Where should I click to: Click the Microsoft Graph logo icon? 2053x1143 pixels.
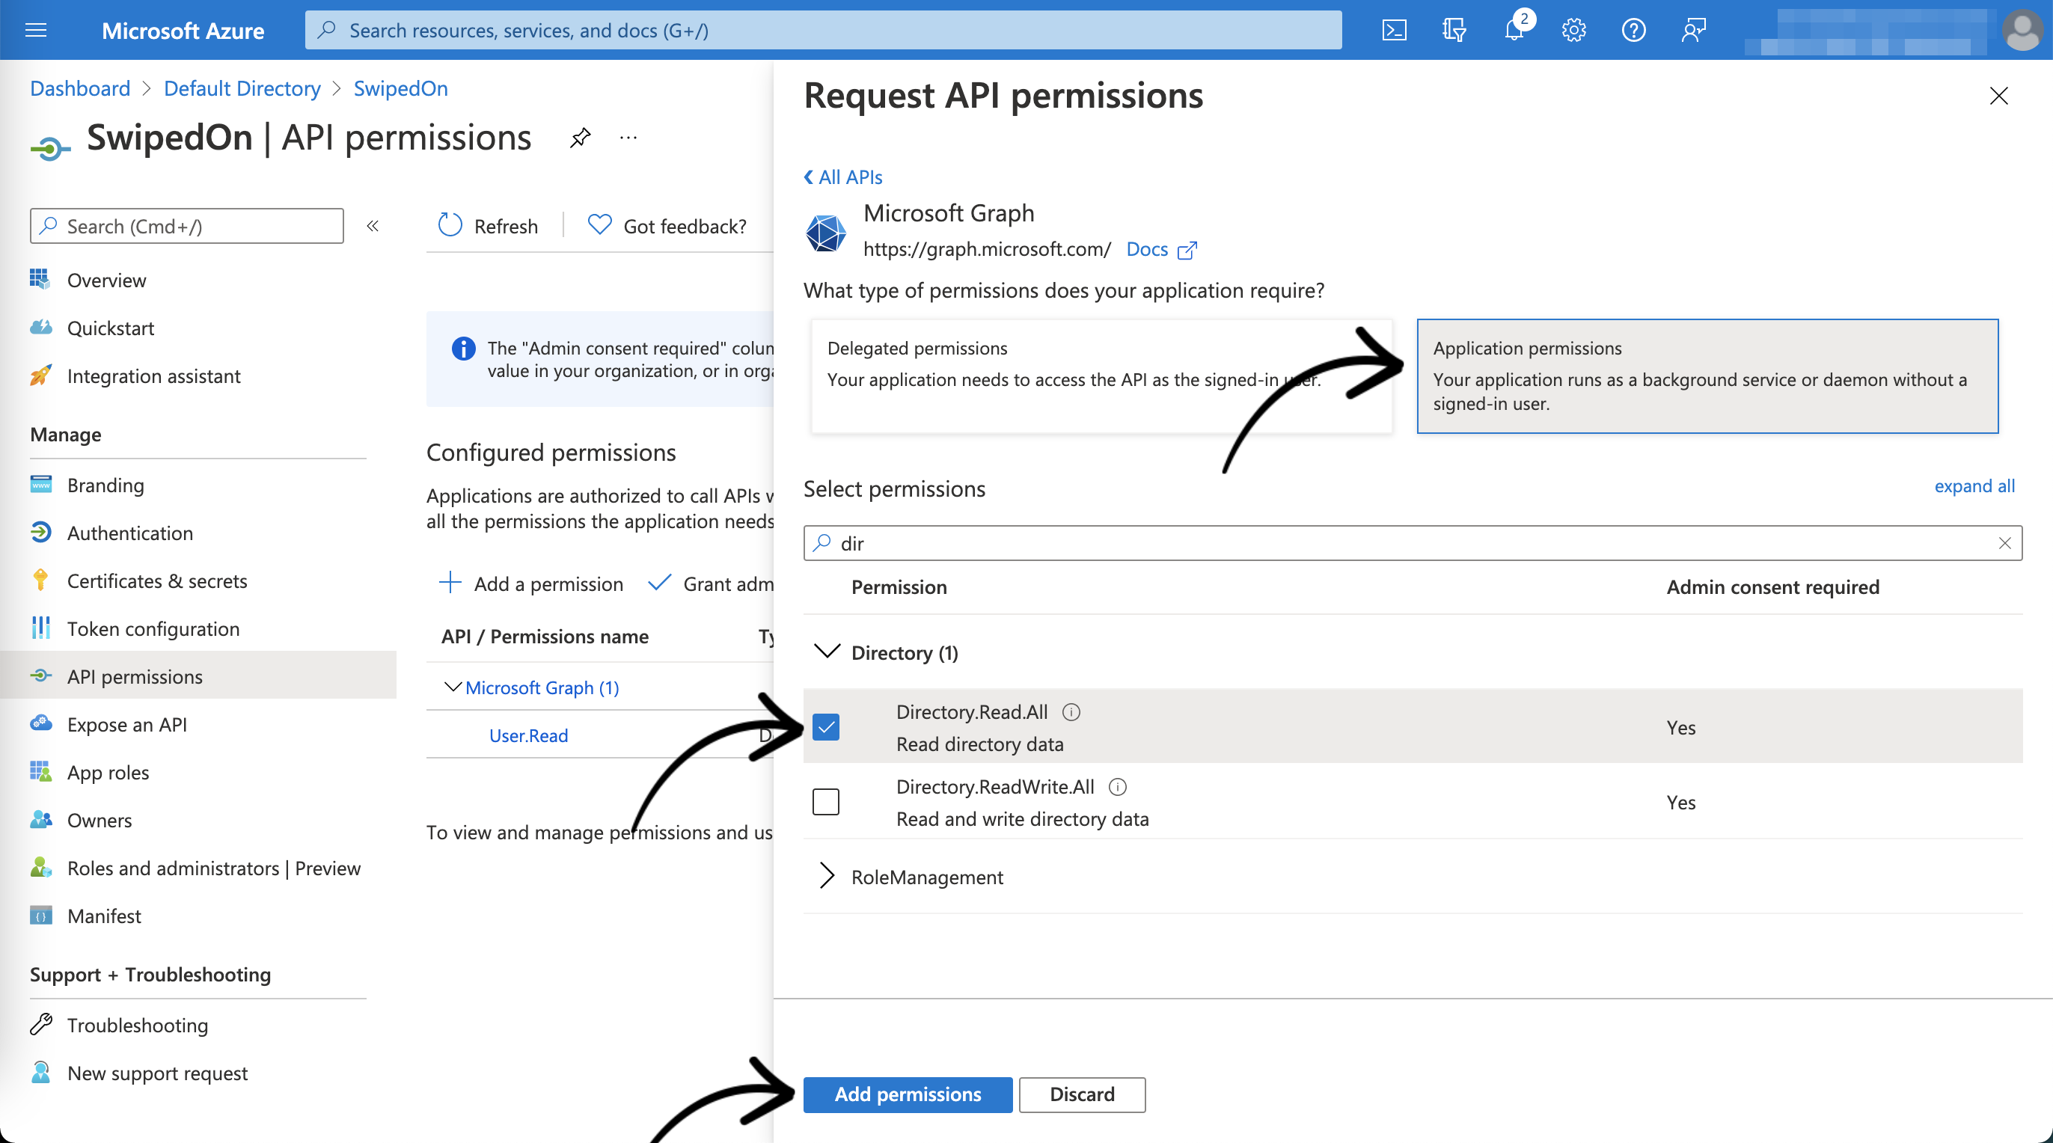pos(827,233)
